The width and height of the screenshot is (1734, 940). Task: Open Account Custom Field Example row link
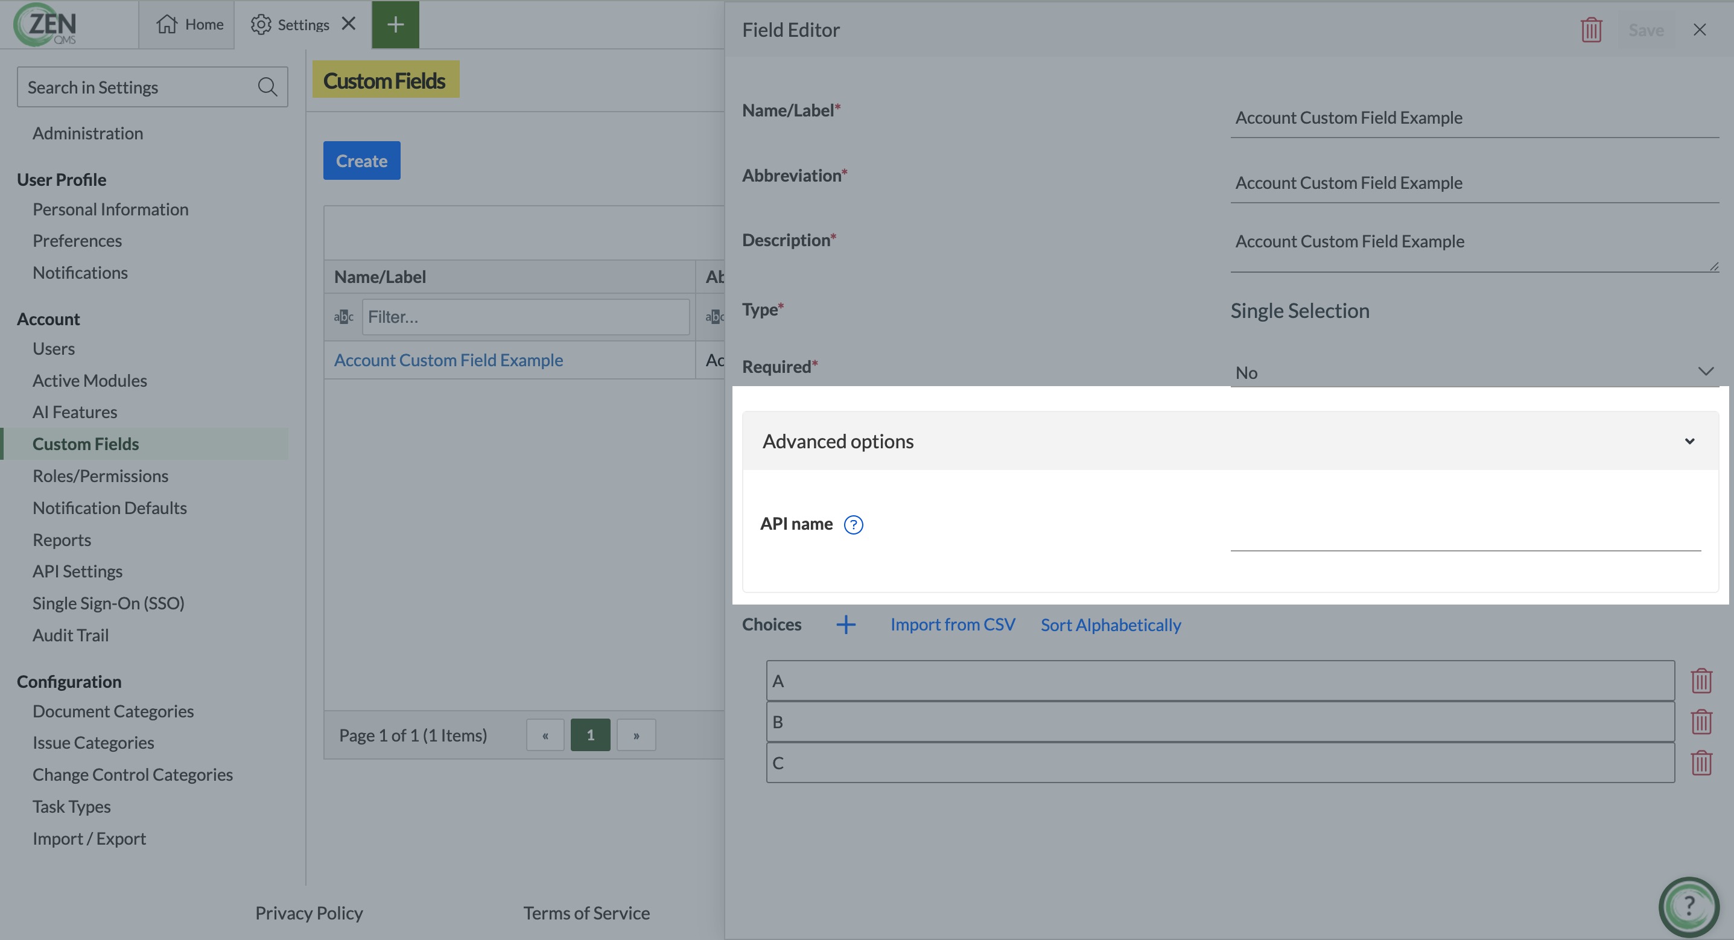pyautogui.click(x=448, y=360)
